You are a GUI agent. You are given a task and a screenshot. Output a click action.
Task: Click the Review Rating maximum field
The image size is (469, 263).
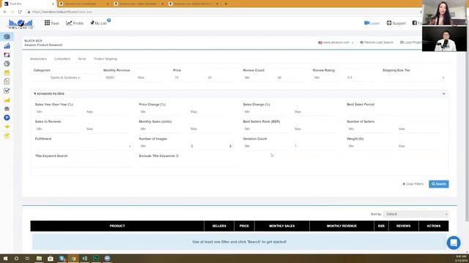361,77
